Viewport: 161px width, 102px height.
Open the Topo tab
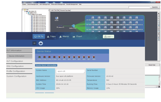click(x=51, y=36)
